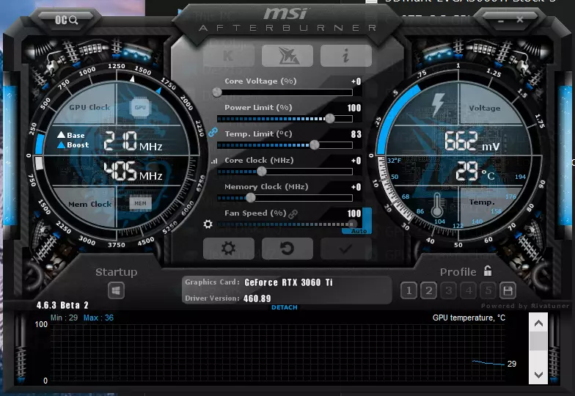Viewport: 575px width, 396px height.
Task: Select profile slot 3
Action: pos(449,291)
